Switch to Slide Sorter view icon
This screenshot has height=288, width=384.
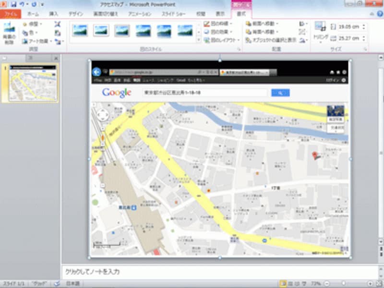[x=290, y=284]
